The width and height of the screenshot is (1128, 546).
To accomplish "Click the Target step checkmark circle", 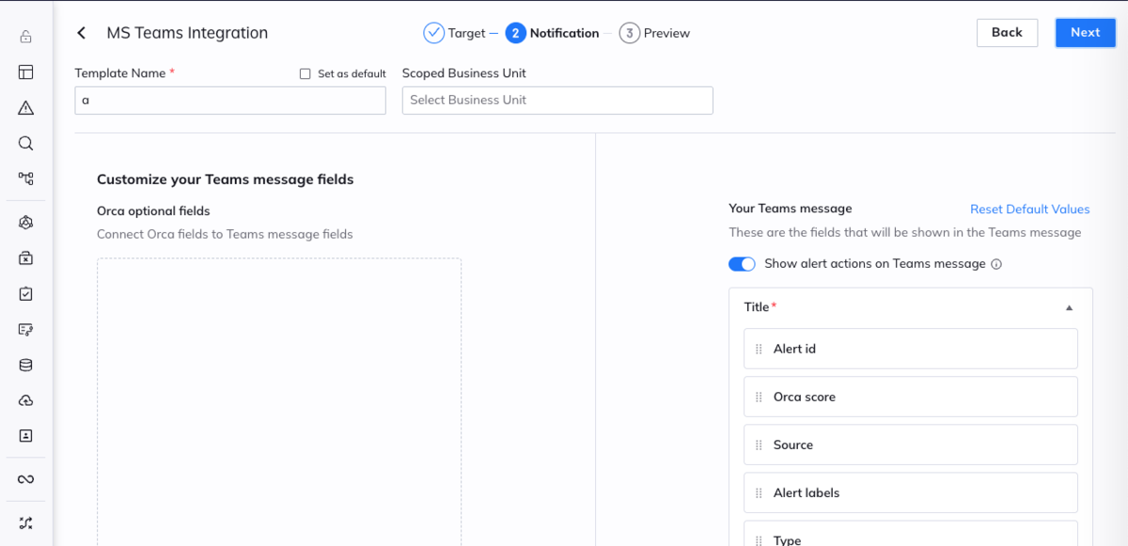I will click(x=433, y=33).
